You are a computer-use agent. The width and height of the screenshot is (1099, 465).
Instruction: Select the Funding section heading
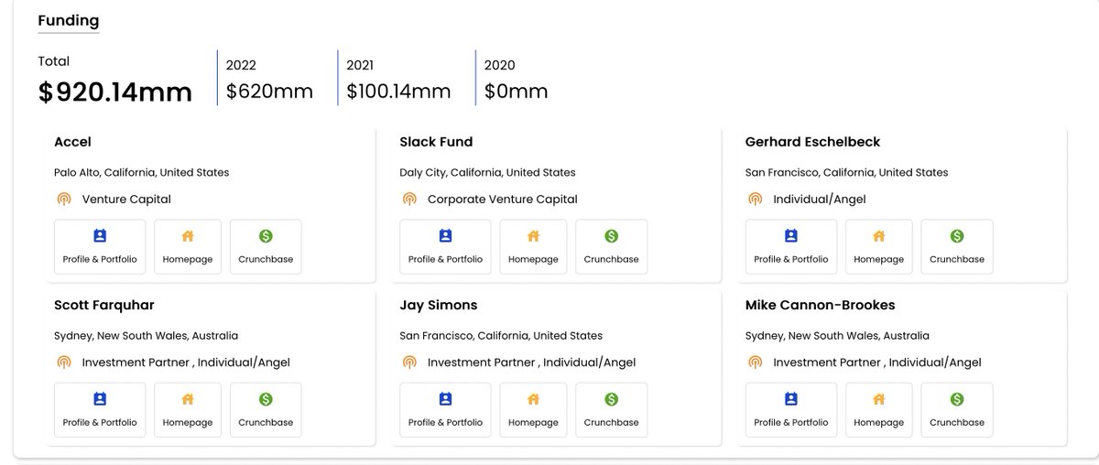[x=69, y=20]
